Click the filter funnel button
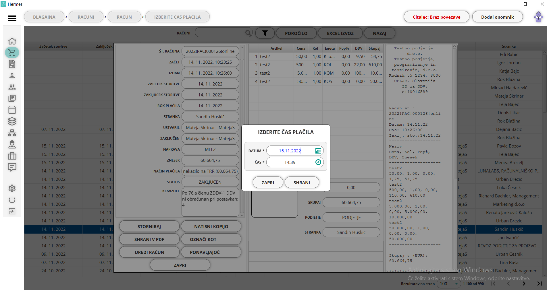 pos(265,33)
